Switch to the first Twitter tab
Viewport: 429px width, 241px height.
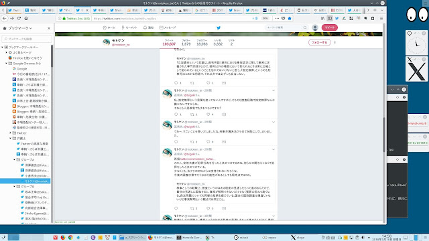tap(15, 10)
